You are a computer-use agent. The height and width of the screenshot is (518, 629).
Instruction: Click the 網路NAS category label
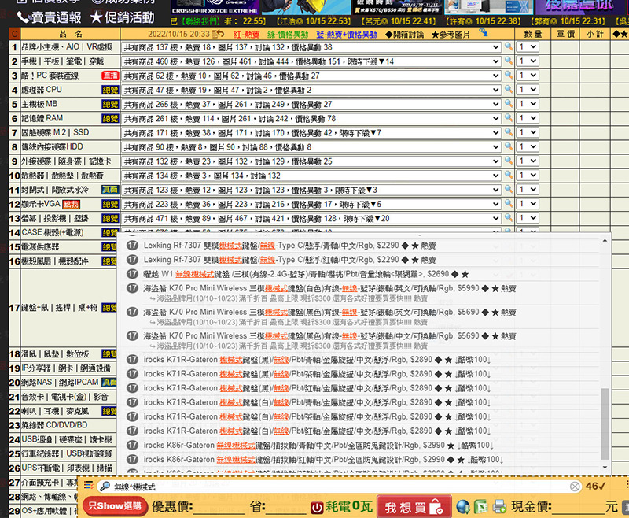[x=60, y=383]
